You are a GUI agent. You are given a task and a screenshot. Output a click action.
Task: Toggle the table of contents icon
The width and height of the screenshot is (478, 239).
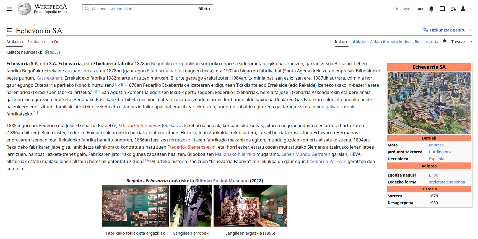click(9, 30)
